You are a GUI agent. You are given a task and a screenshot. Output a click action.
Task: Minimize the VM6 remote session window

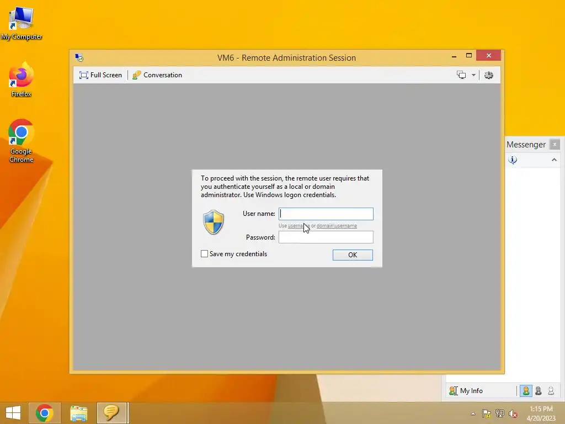tap(454, 56)
